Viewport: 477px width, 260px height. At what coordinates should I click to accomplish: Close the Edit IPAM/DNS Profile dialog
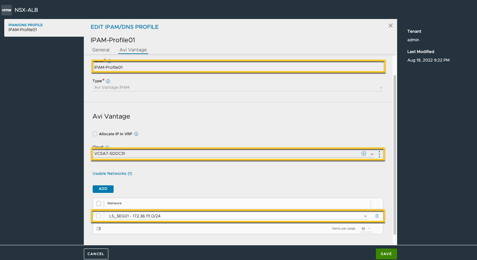(390, 26)
